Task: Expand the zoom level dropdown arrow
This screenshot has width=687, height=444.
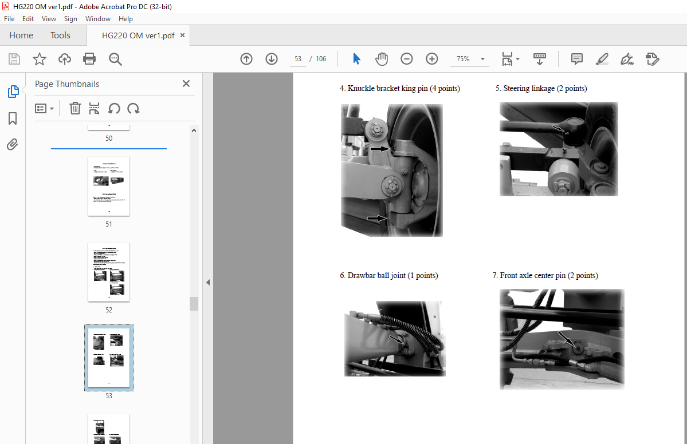Action: pyautogui.click(x=483, y=59)
